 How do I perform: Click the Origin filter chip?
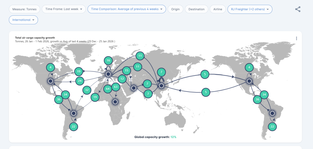(175, 9)
